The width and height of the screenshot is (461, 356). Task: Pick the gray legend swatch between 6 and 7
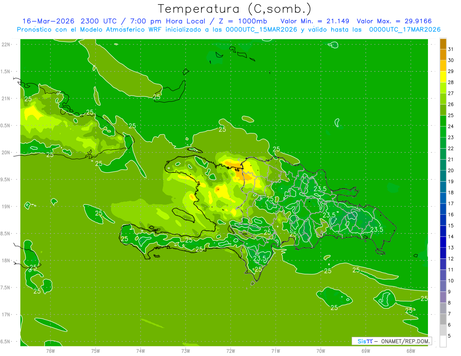[443, 319]
